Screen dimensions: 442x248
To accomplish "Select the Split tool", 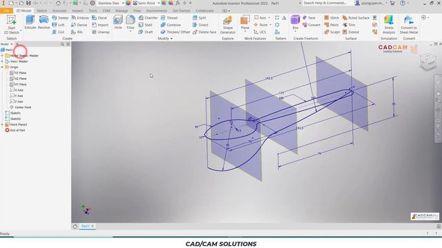I will coord(200,18).
